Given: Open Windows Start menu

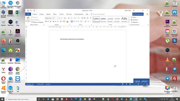Looking at the screenshot, I should pos(2,99).
